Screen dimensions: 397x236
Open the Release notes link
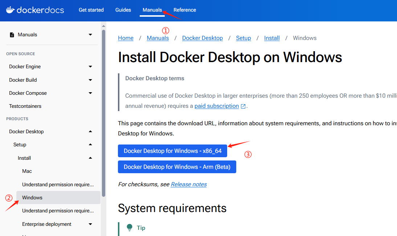click(189, 184)
